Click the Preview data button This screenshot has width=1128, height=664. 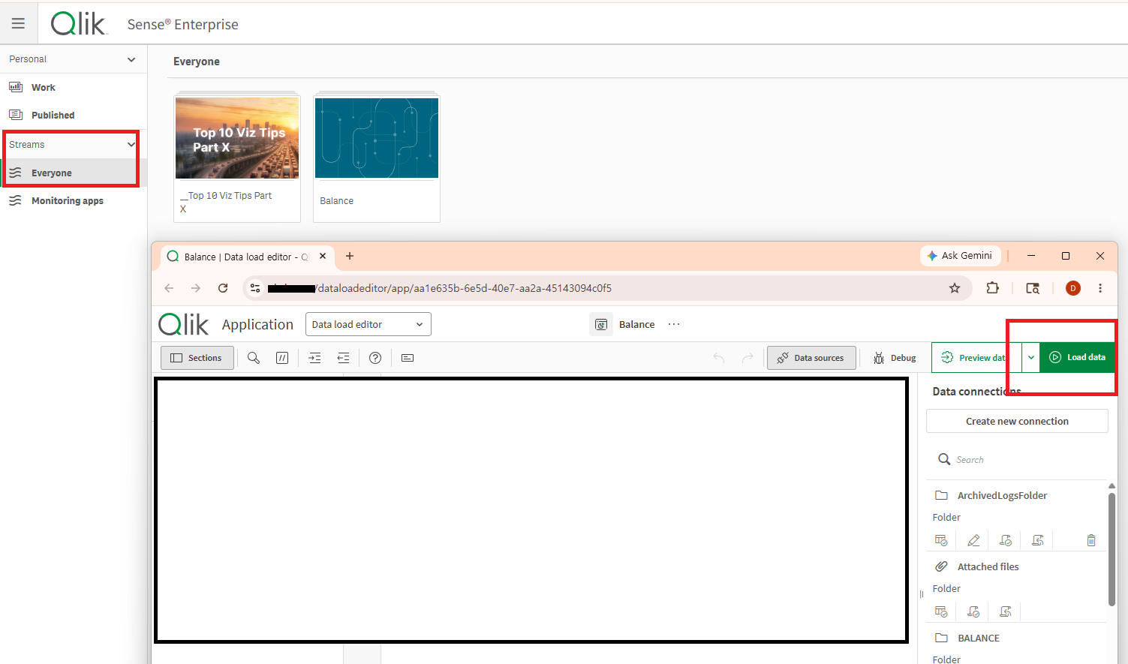tap(976, 358)
